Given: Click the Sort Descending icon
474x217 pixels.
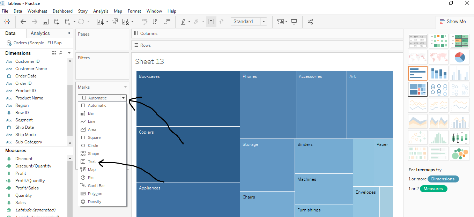Looking at the screenshot, I should coord(167,21).
